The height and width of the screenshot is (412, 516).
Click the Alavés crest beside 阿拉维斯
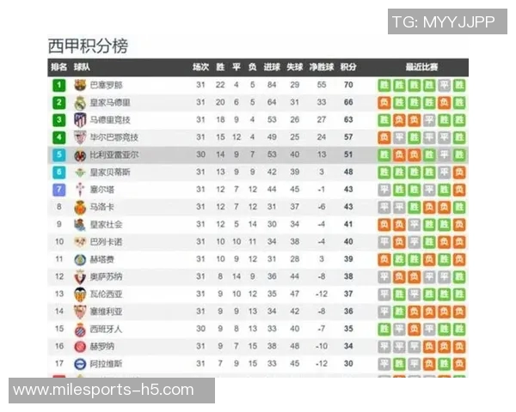[80, 363]
